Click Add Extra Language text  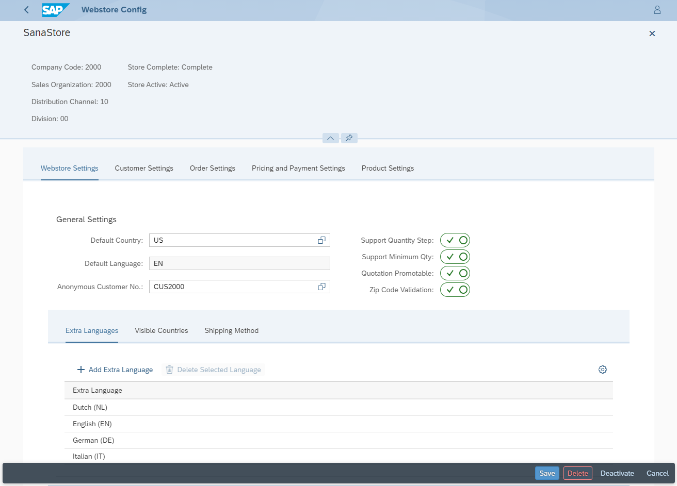121,370
